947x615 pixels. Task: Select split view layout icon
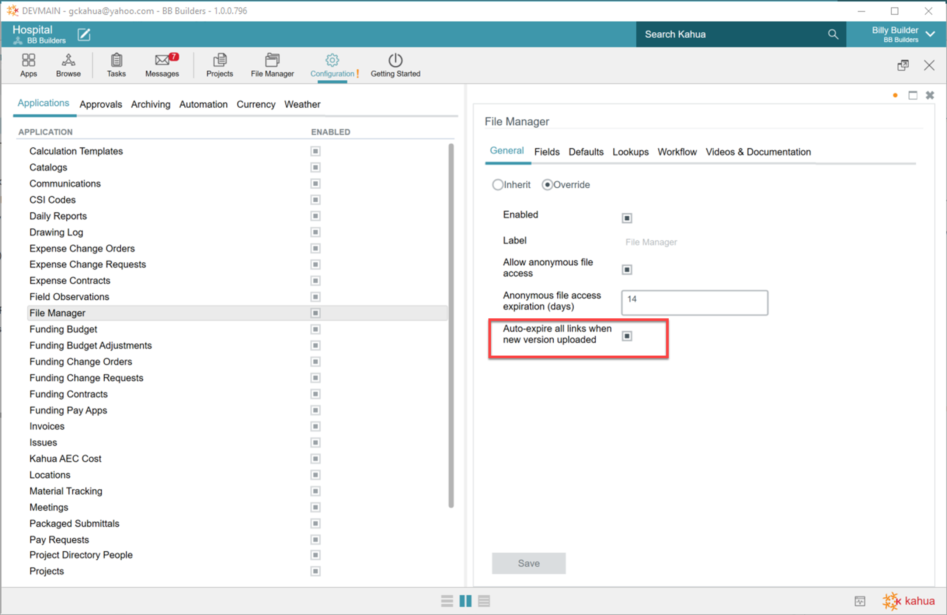465,601
